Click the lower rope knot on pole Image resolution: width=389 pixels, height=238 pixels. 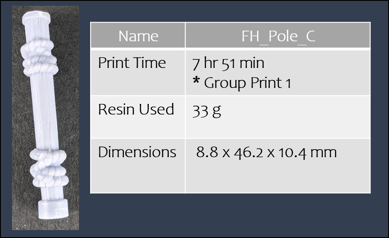[49, 168]
